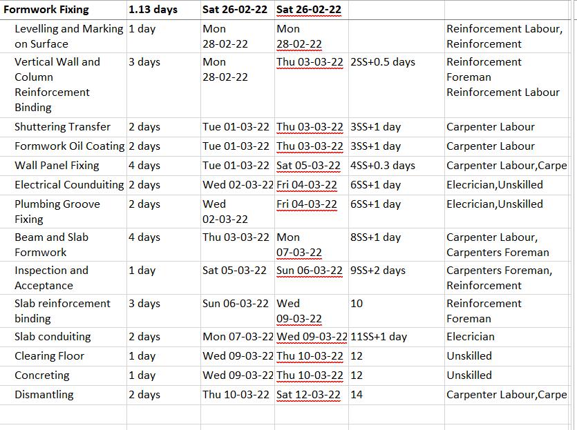This screenshot has width=577, height=430.
Task: Select Levelling and Marking on Surface cell
Action: click(x=68, y=37)
